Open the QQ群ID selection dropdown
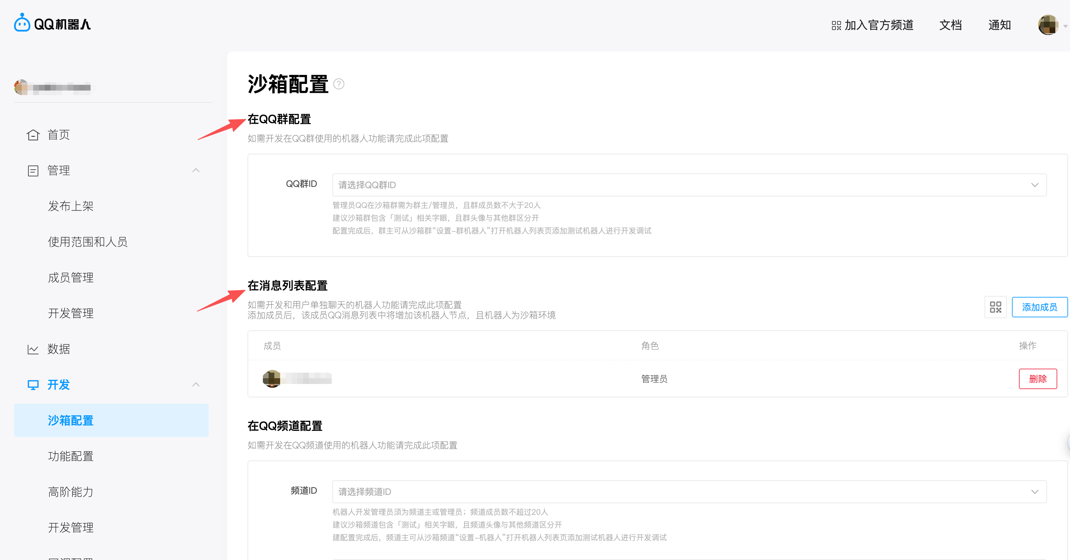 [1034, 185]
